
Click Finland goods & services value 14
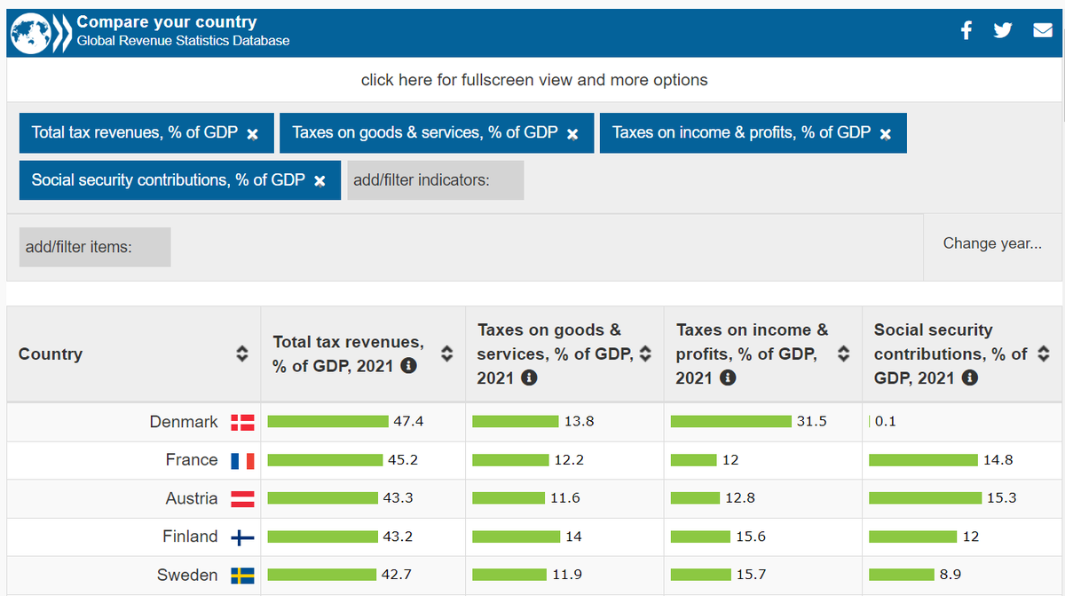tap(573, 536)
